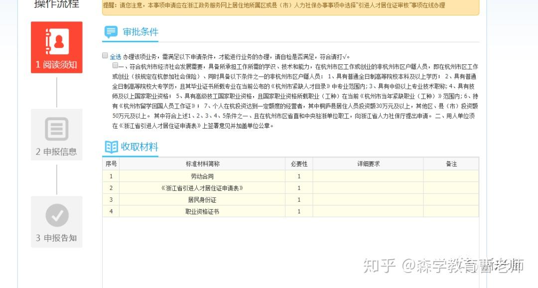Select the 序号 column header
This screenshot has height=288, width=538.
pyautogui.click(x=111, y=164)
